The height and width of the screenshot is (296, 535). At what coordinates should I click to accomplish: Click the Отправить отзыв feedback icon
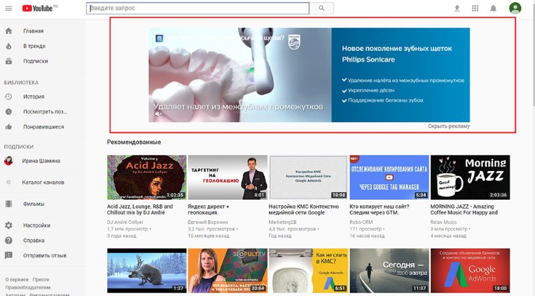coord(9,255)
